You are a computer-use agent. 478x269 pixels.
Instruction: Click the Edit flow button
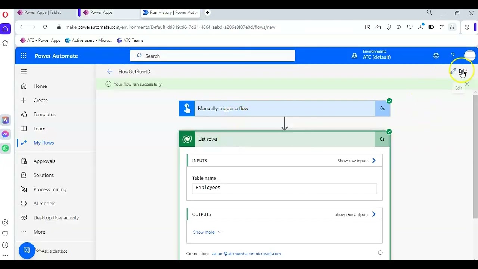click(x=459, y=71)
